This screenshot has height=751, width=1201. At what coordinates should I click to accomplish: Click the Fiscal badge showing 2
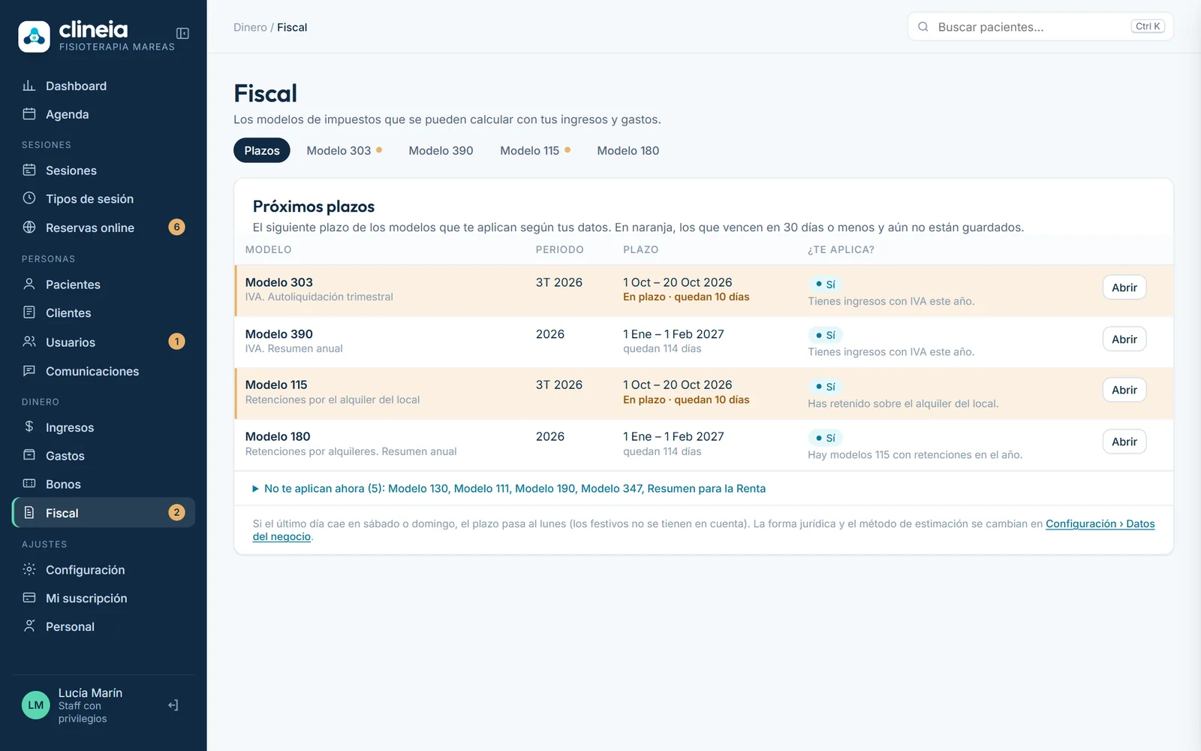click(177, 512)
